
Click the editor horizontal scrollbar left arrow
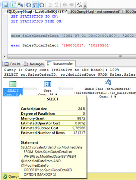[4, 56]
